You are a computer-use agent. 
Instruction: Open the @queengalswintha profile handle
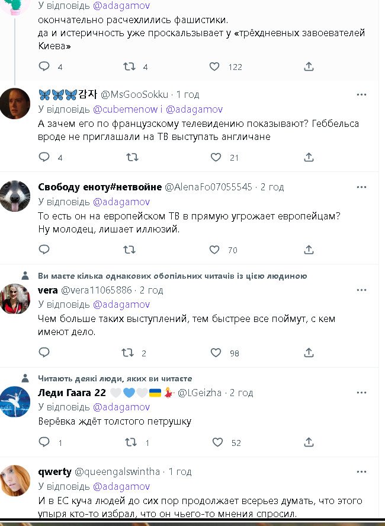(x=117, y=472)
